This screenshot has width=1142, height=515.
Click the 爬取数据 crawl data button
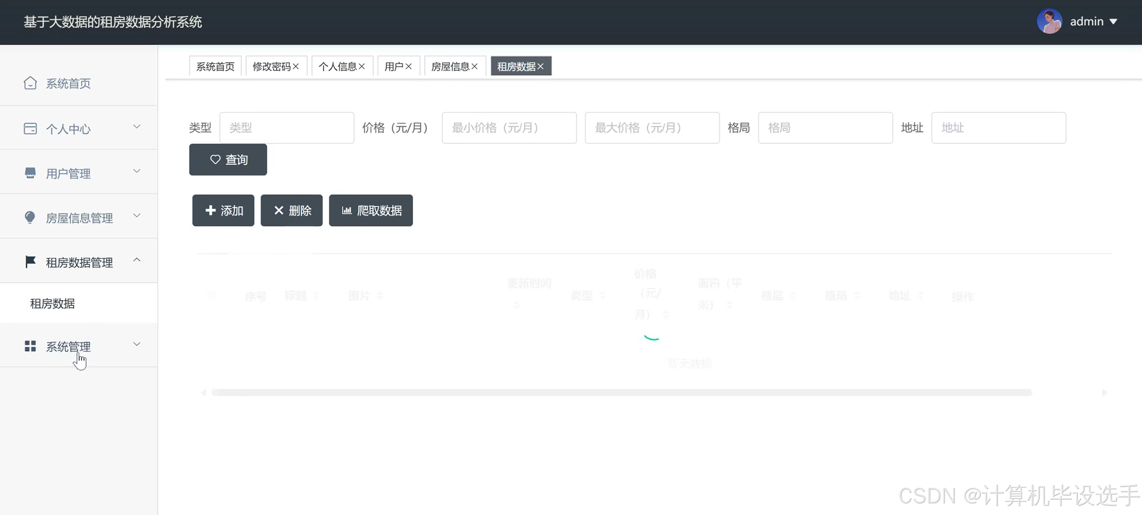coord(371,210)
